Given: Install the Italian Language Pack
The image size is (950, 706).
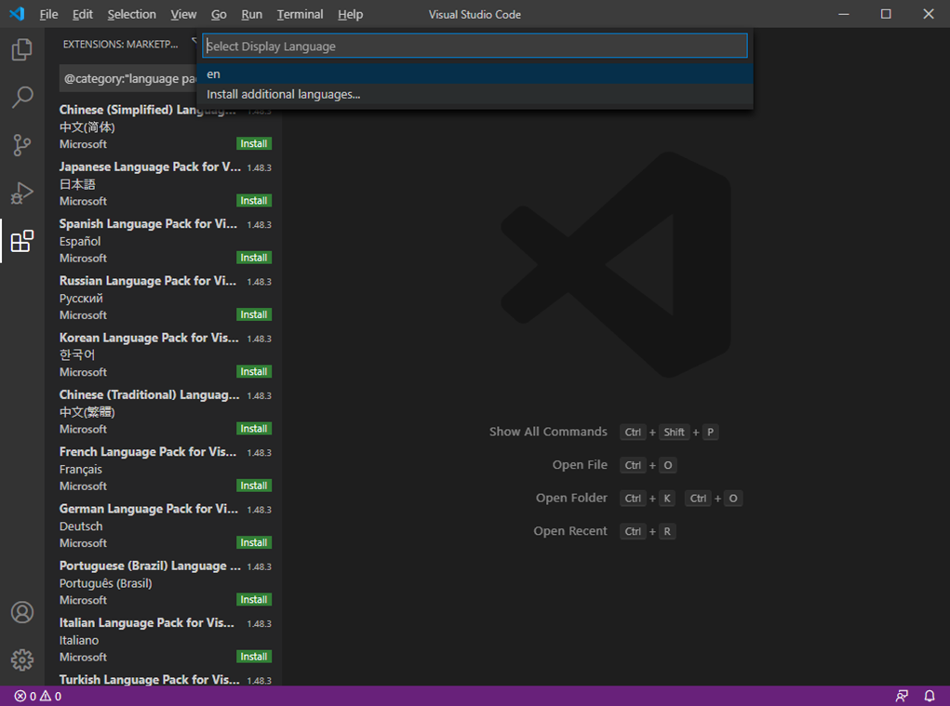Looking at the screenshot, I should point(254,656).
